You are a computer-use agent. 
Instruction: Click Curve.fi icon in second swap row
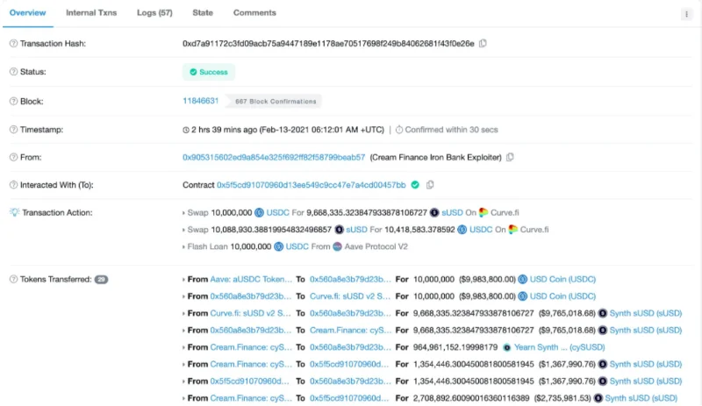point(512,230)
